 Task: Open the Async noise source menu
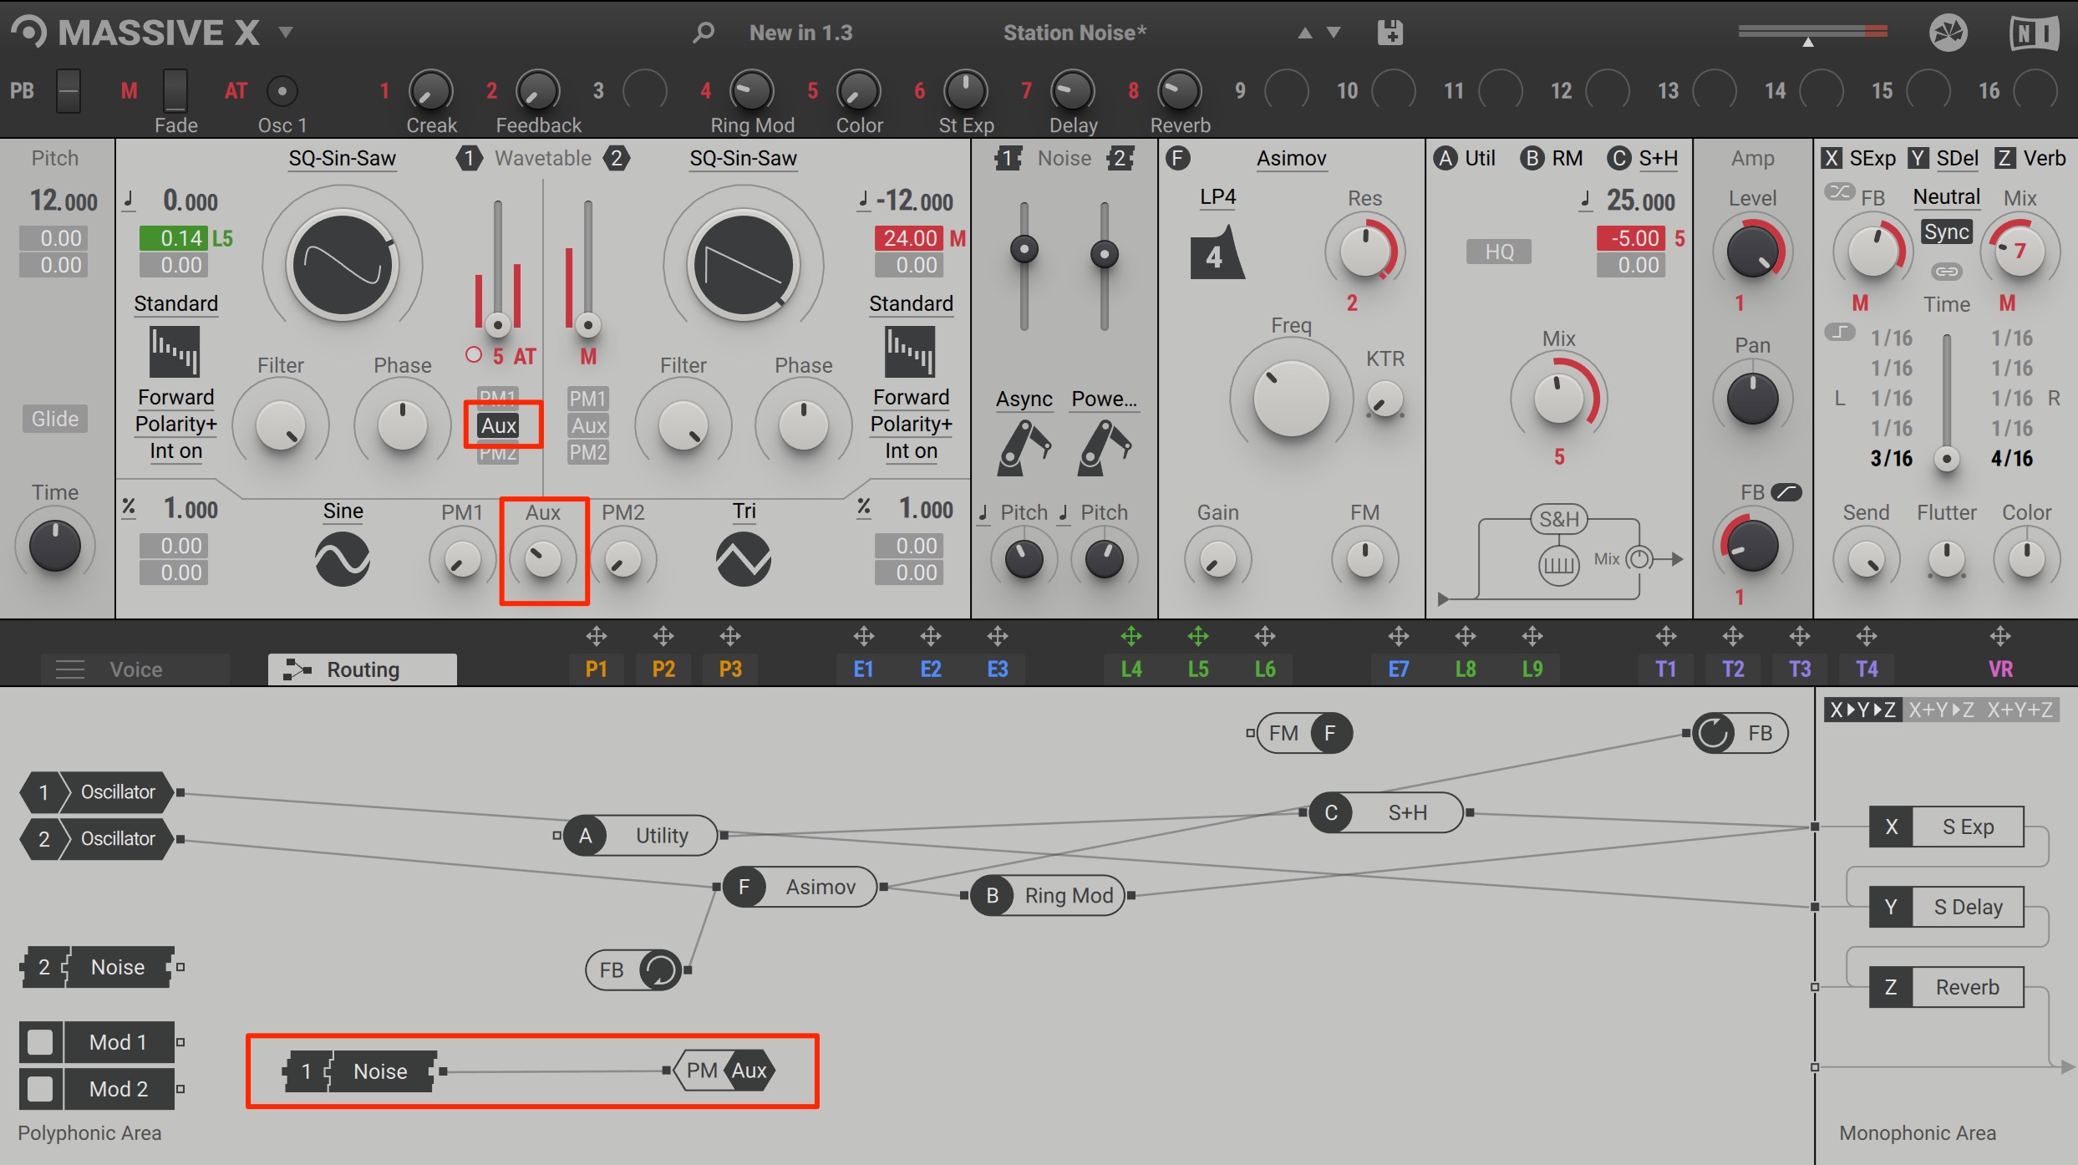[x=1024, y=399]
